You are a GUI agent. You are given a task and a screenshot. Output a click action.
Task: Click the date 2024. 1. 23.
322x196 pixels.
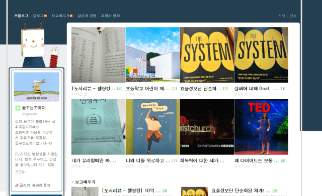pyautogui.click(x=82, y=166)
